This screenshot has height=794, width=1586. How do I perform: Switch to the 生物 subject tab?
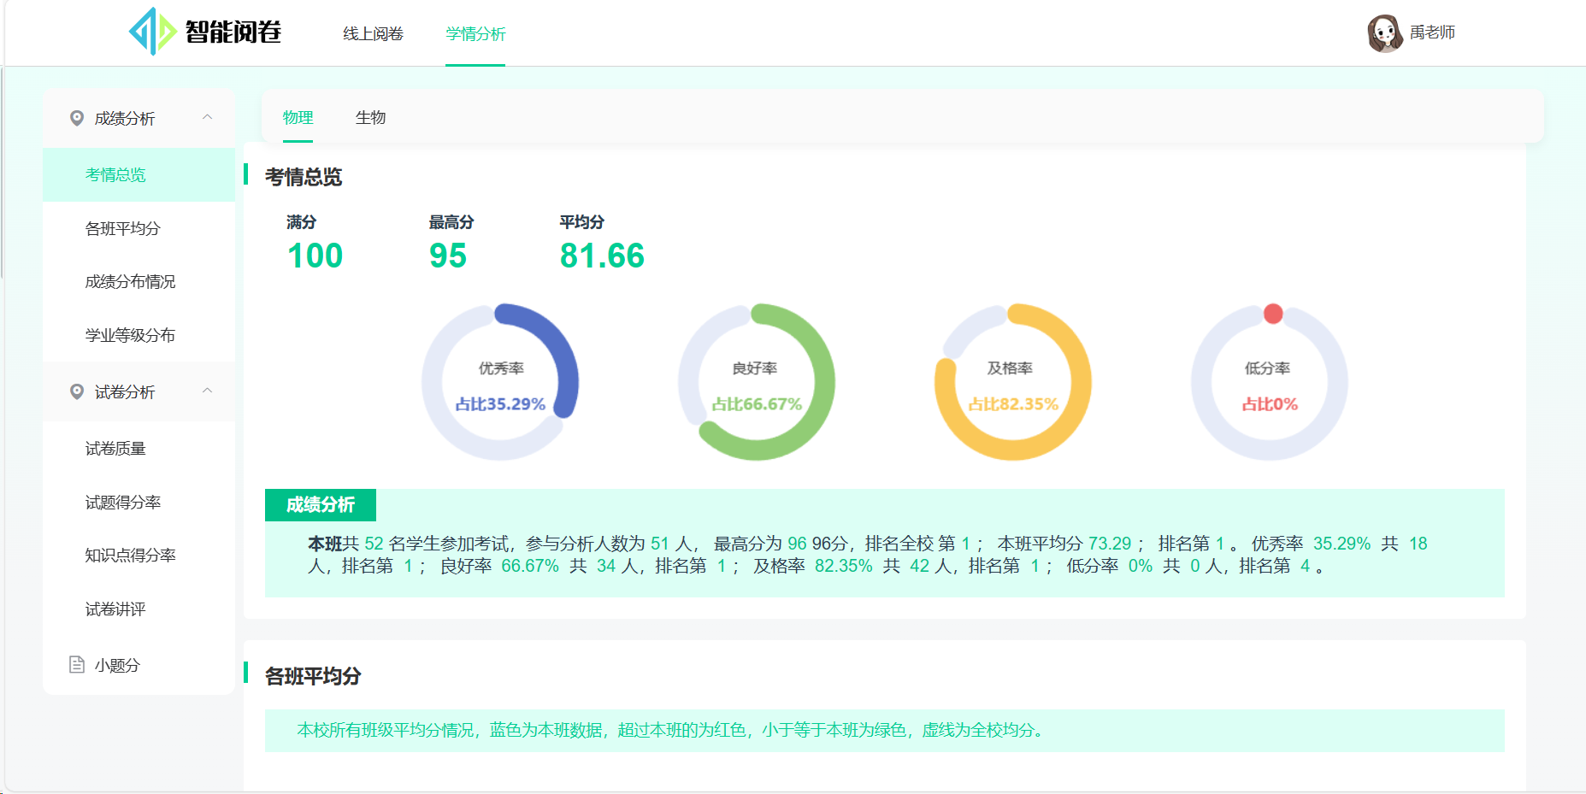(371, 118)
